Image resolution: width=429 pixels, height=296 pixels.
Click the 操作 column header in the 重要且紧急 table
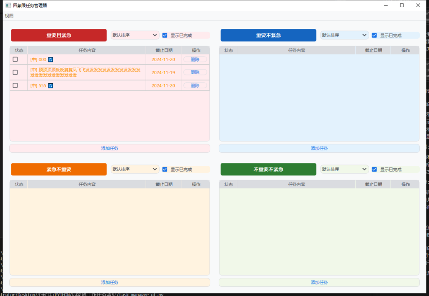click(196, 50)
